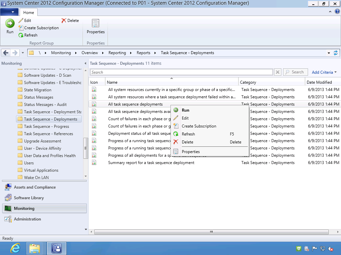Click Create Subscription in the ribbon
Viewport: 341px width, 255px height.
click(39, 28)
